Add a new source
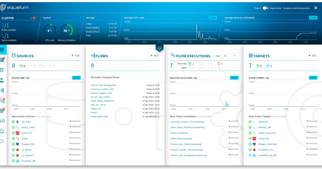Viewport: 322px width, 169px height. pyautogui.click(x=75, y=56)
